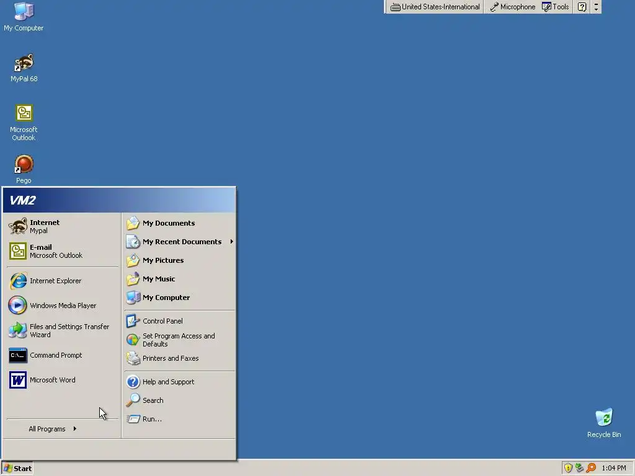Click the 1:04 PM clock
635x476 pixels.
click(x=614, y=469)
